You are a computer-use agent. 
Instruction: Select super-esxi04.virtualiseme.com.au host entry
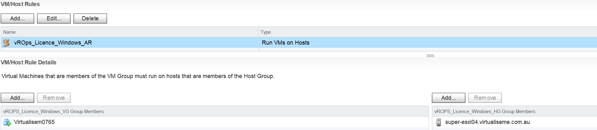point(487,122)
